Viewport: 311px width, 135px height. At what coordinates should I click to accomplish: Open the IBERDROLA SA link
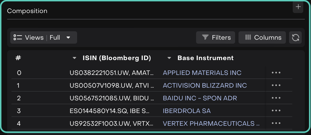[x=187, y=111]
